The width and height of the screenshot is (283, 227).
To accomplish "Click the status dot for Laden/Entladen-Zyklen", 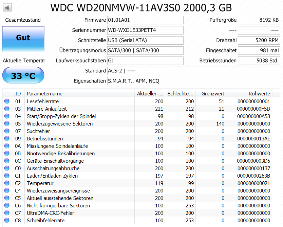I will (x=7, y=176).
